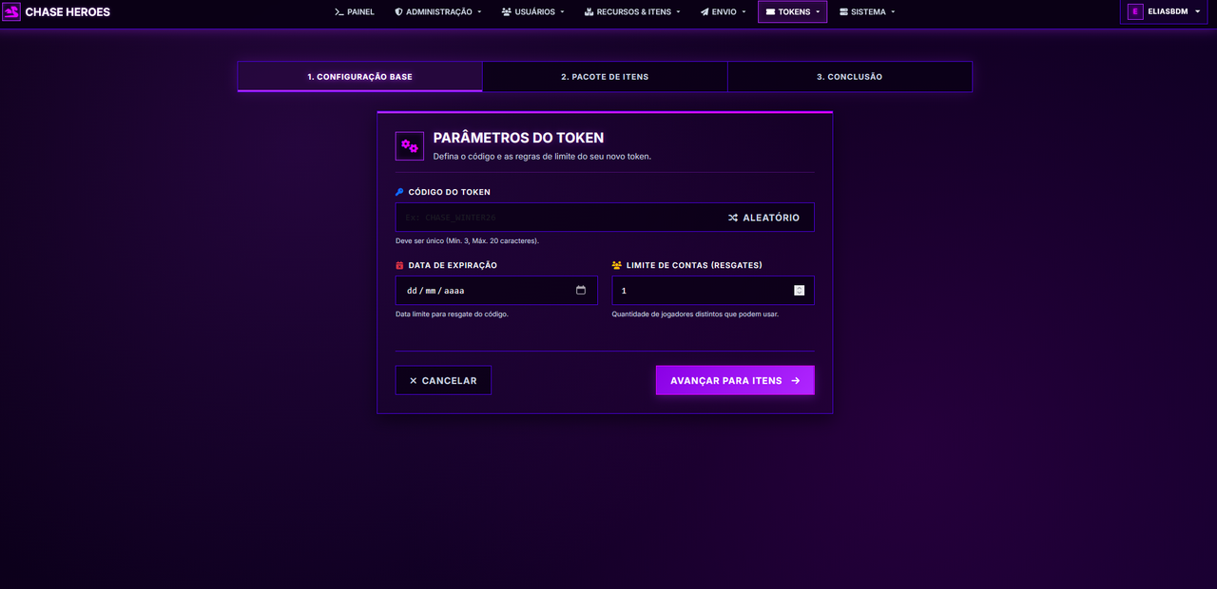
Task: Generate a random code with Aleatório
Action: 764,218
